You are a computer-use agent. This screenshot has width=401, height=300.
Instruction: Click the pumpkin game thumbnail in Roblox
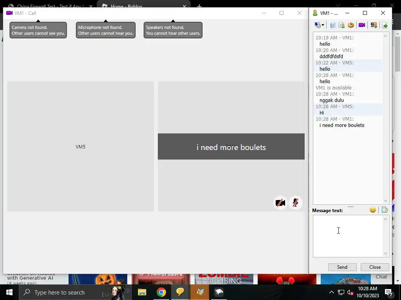pos(98,279)
